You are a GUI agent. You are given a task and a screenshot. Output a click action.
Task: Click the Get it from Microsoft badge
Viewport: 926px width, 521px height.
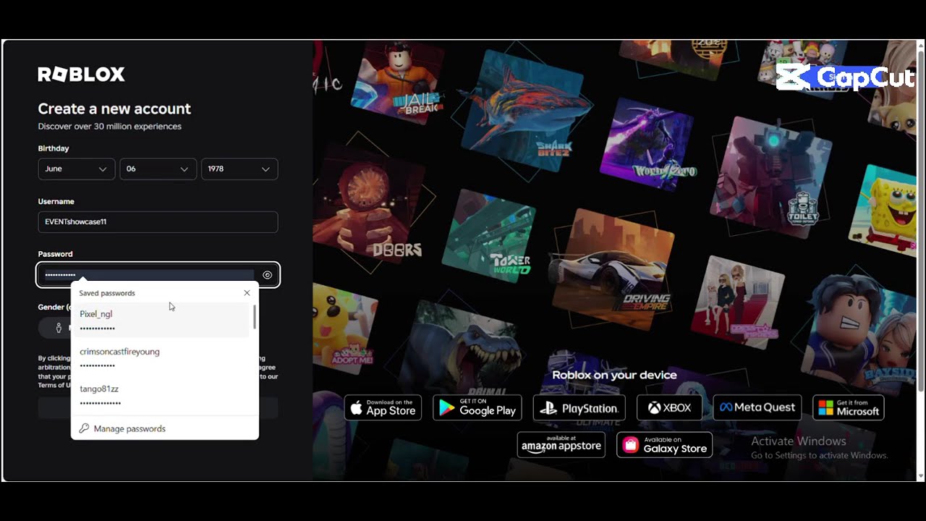(x=849, y=407)
